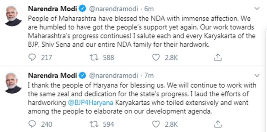Reply to the Haryana tweet
The width and height of the screenshot is (267, 132).
click(x=33, y=124)
